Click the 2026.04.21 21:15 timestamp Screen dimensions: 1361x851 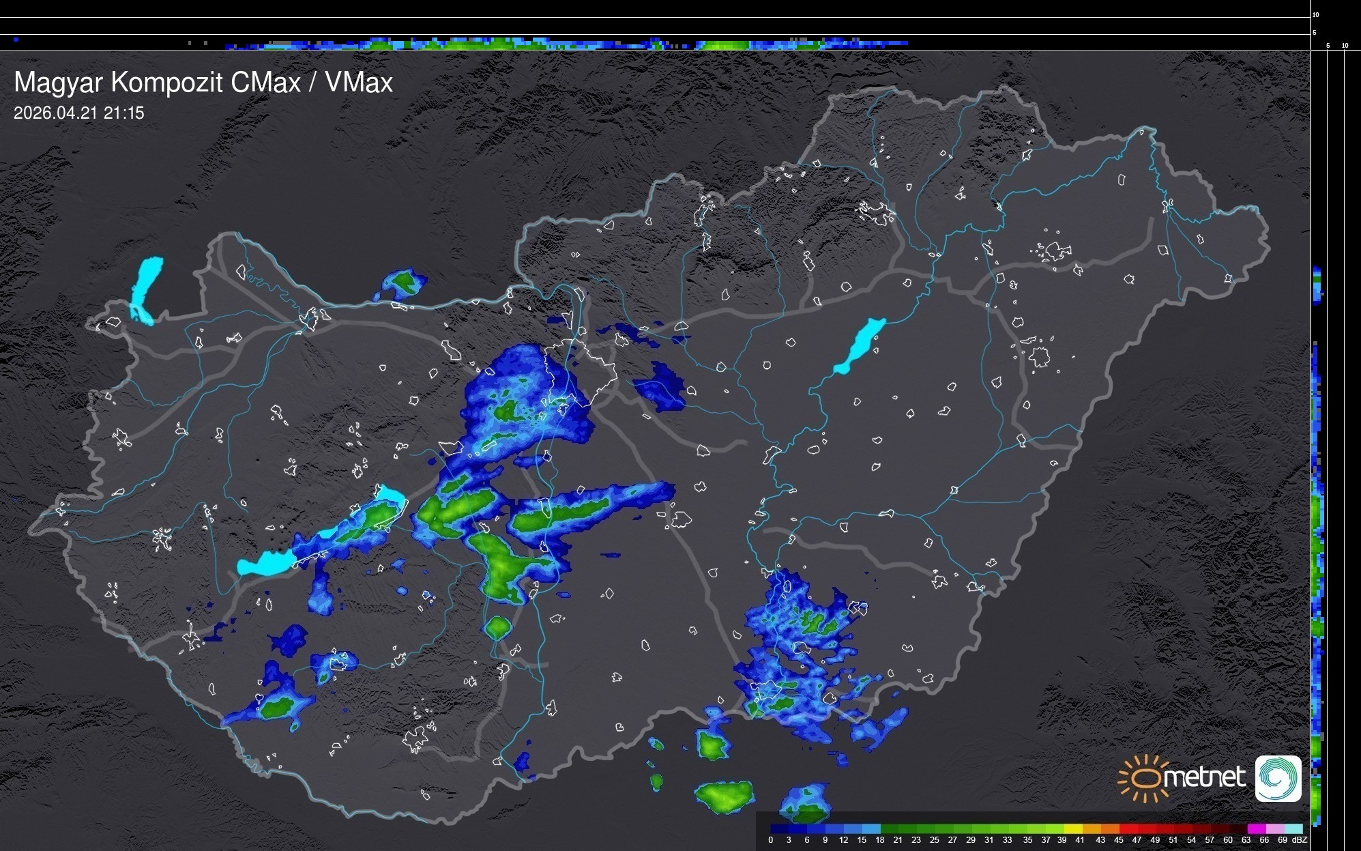click(79, 113)
